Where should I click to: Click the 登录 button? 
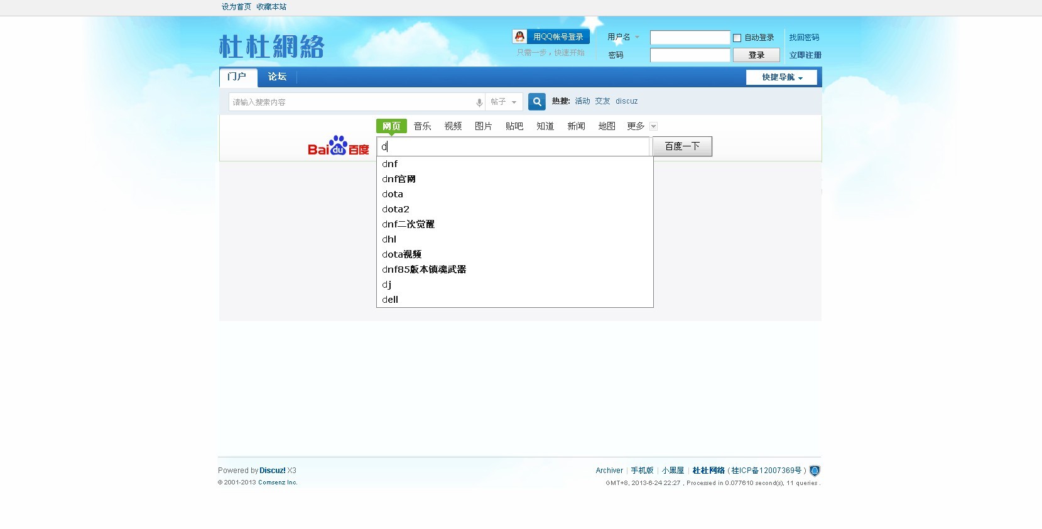(756, 55)
